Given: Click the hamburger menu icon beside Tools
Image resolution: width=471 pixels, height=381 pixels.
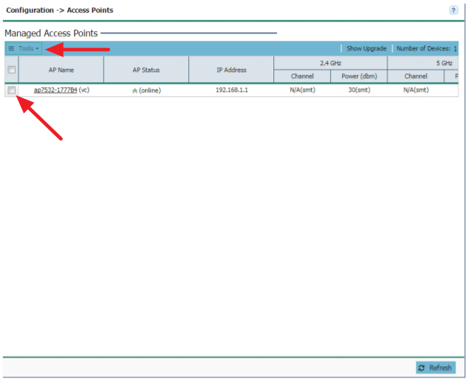Looking at the screenshot, I should (x=11, y=49).
